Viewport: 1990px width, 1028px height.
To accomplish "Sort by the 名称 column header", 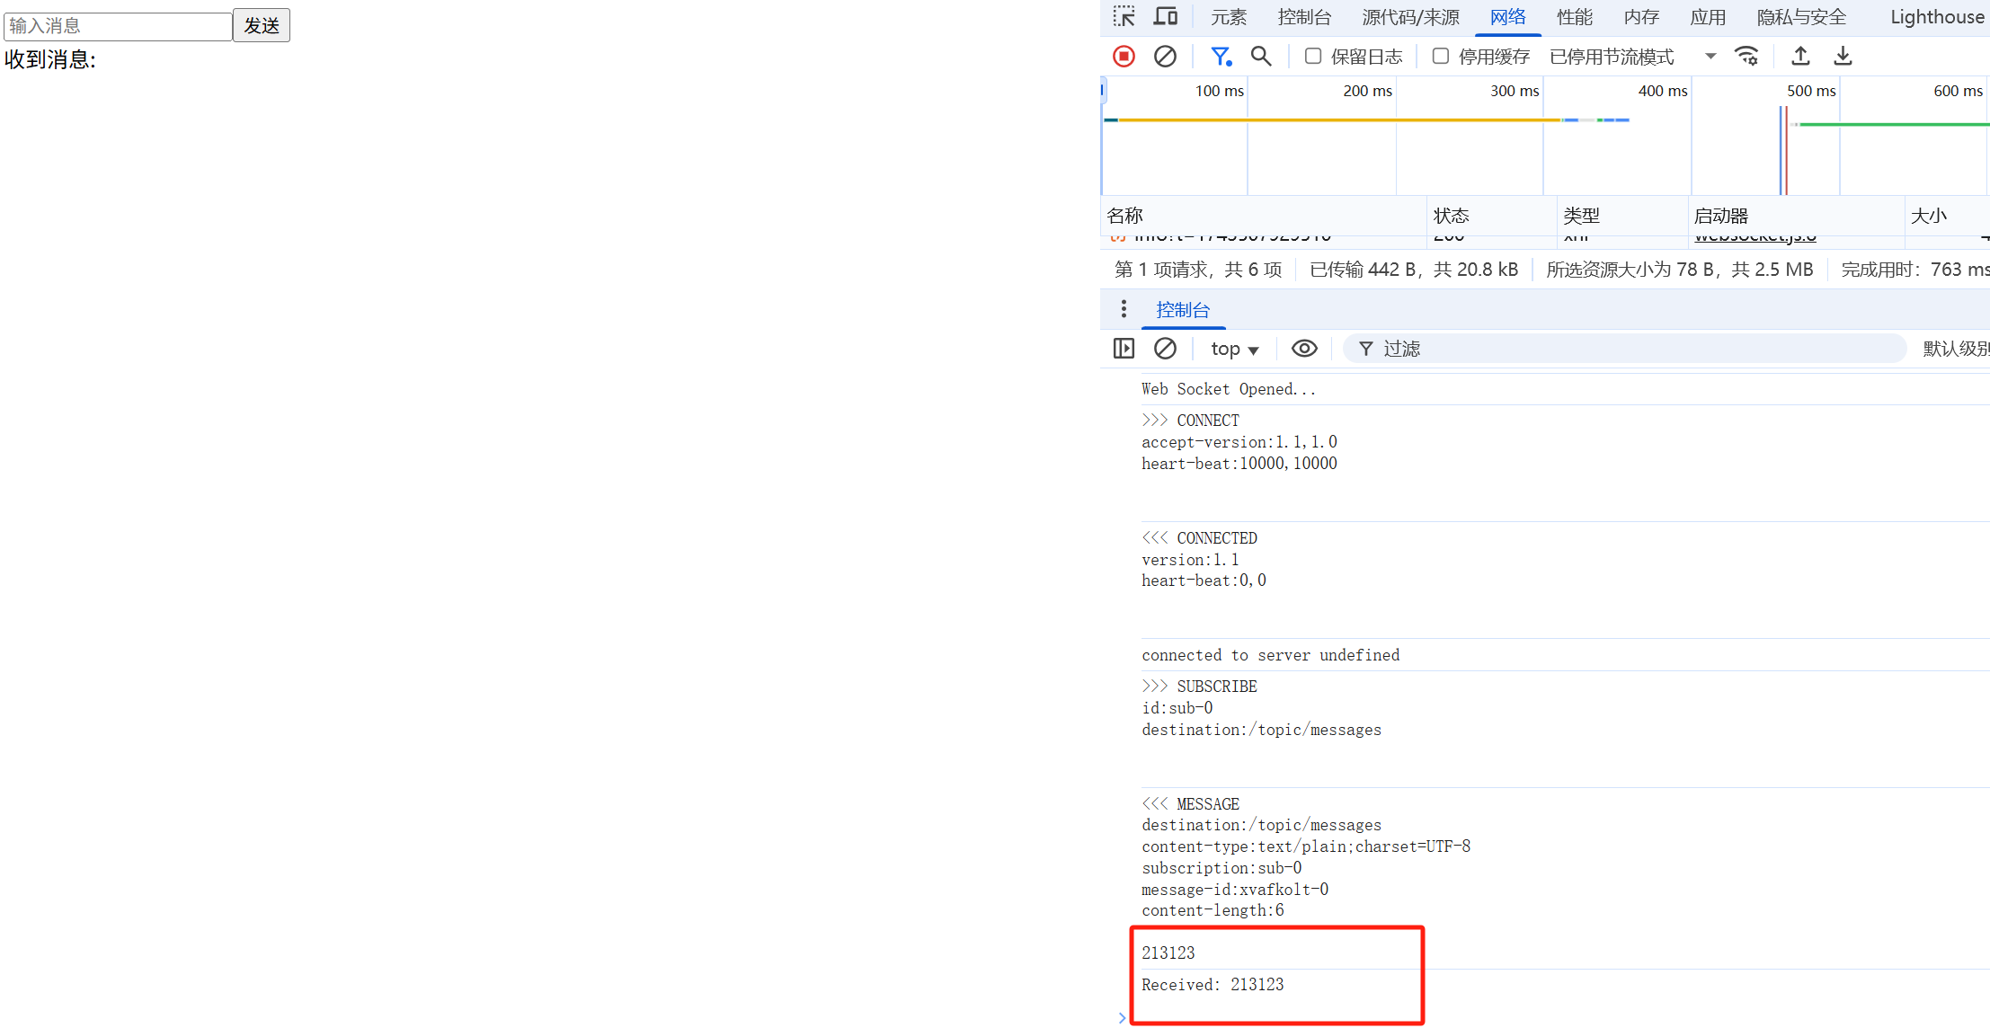I will point(1263,216).
